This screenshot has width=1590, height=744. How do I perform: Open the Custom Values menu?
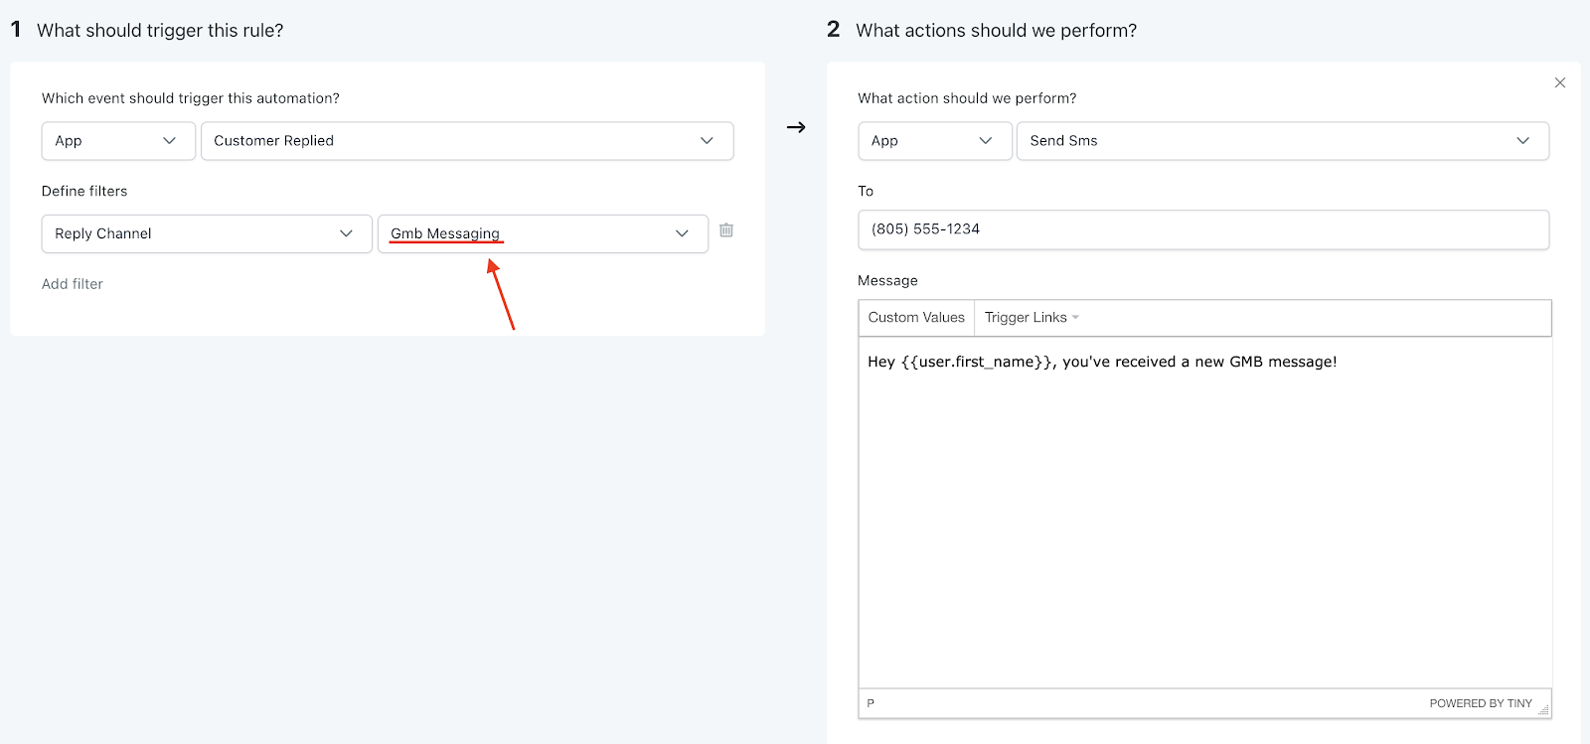click(x=916, y=318)
